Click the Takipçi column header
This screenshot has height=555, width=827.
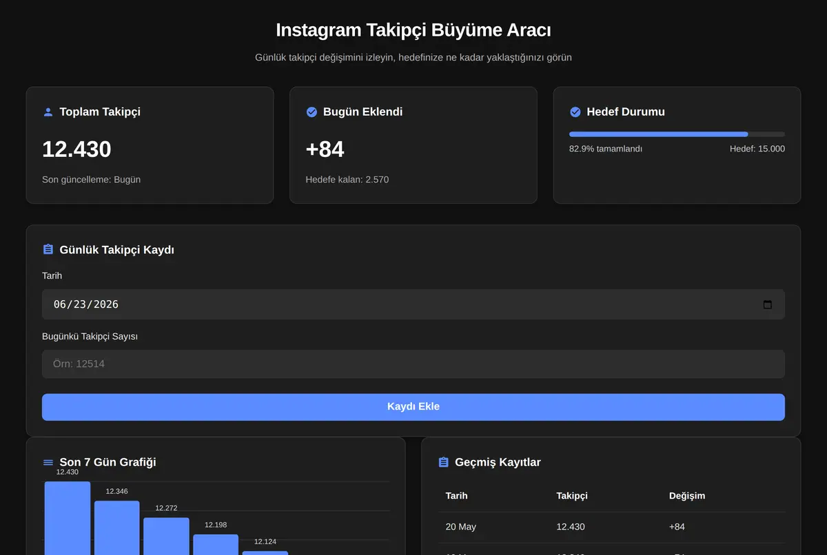(572, 496)
